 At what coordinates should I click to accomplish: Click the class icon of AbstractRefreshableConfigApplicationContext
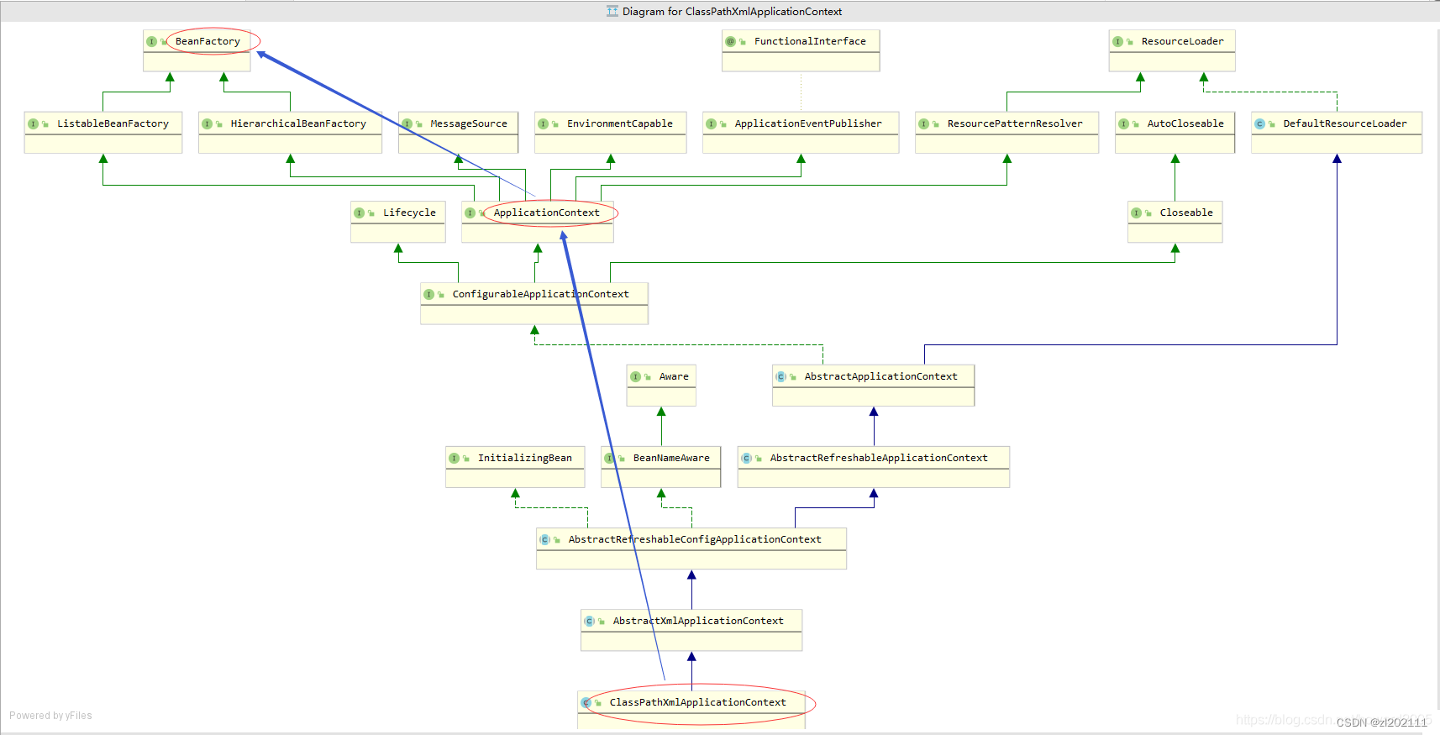pyautogui.click(x=544, y=539)
